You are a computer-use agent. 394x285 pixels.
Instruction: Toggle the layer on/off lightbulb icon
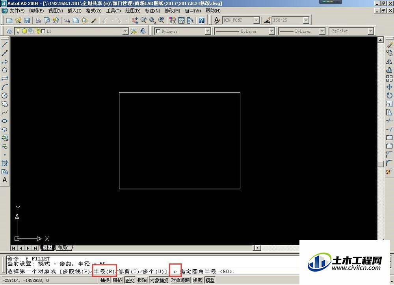(x=18, y=31)
